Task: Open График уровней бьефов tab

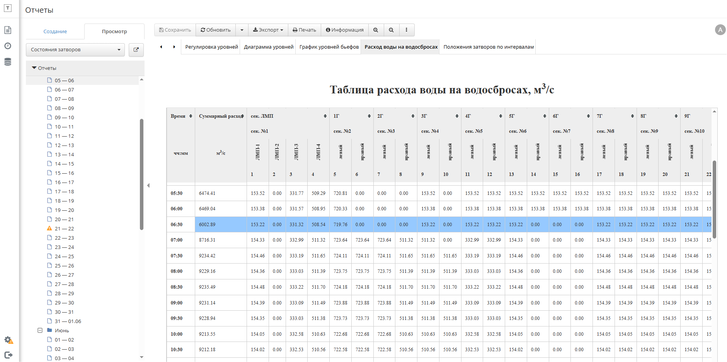Action: click(329, 47)
